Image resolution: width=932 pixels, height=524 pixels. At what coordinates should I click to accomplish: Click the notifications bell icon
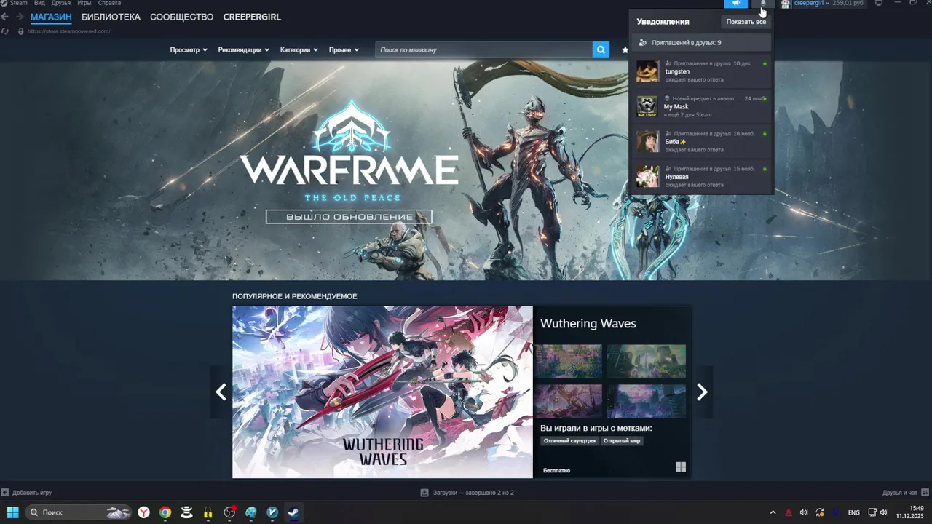coord(763,4)
